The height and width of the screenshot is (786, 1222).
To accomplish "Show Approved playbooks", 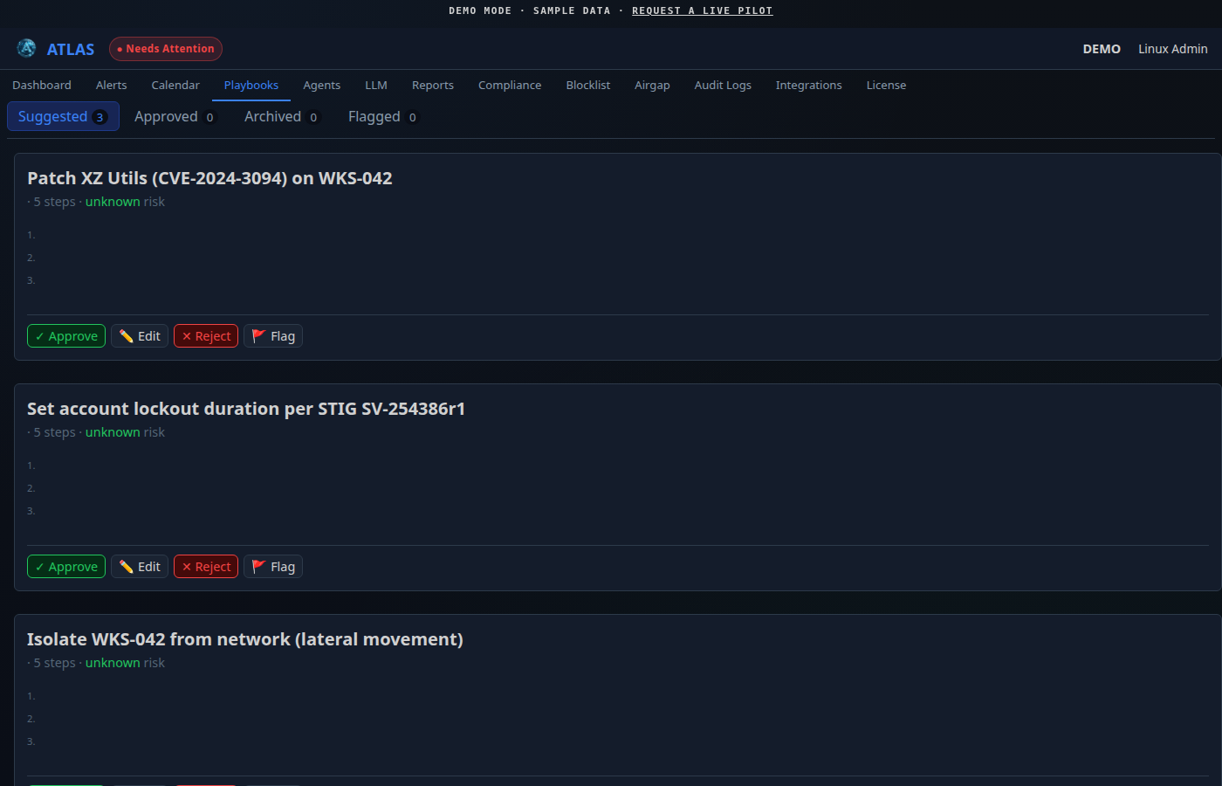I will [175, 116].
